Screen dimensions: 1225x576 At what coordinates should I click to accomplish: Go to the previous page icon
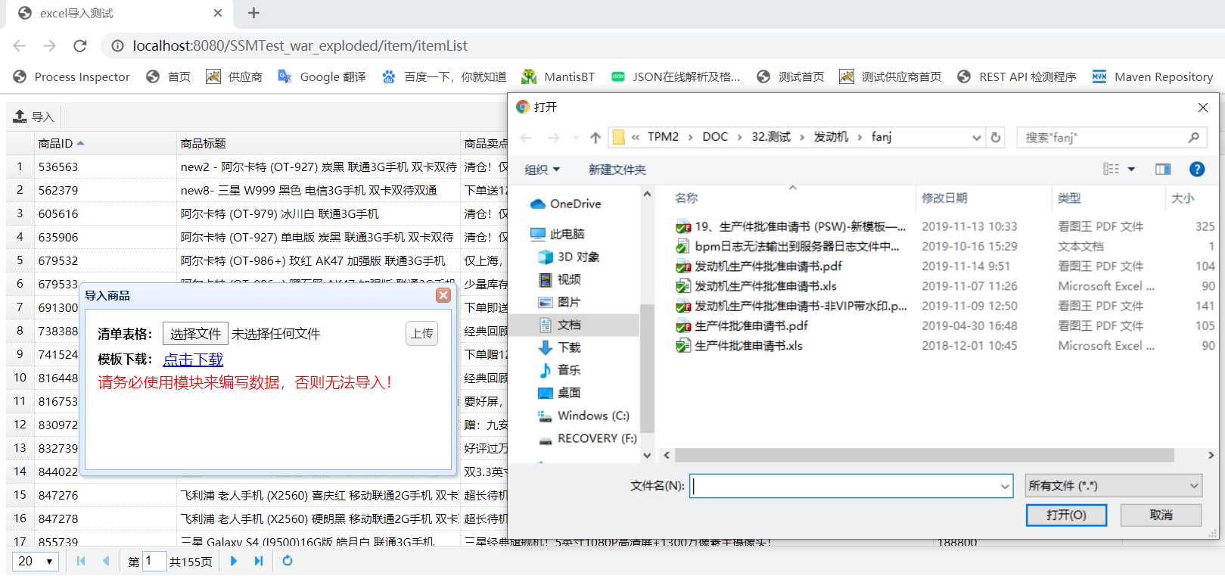pos(106,561)
